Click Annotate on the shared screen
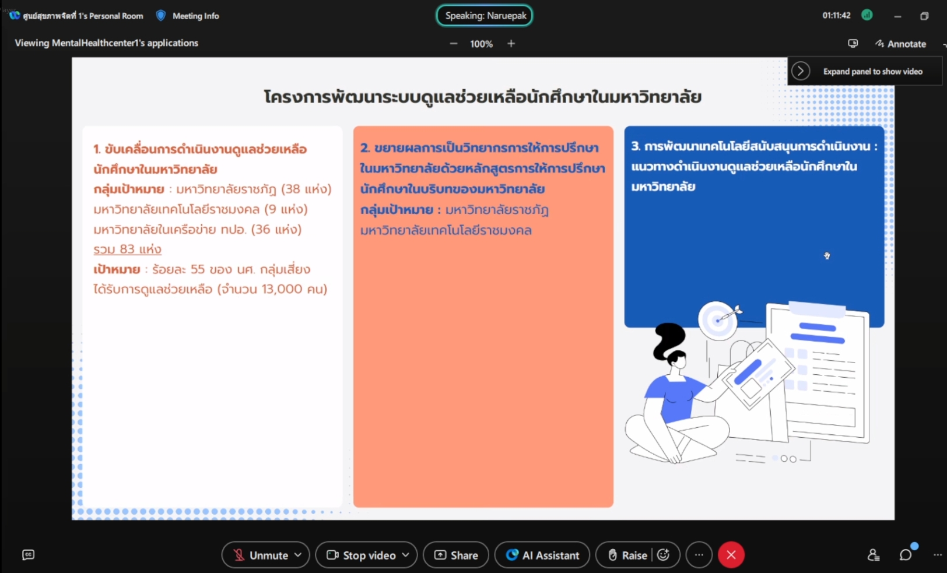The height and width of the screenshot is (573, 947). click(900, 44)
